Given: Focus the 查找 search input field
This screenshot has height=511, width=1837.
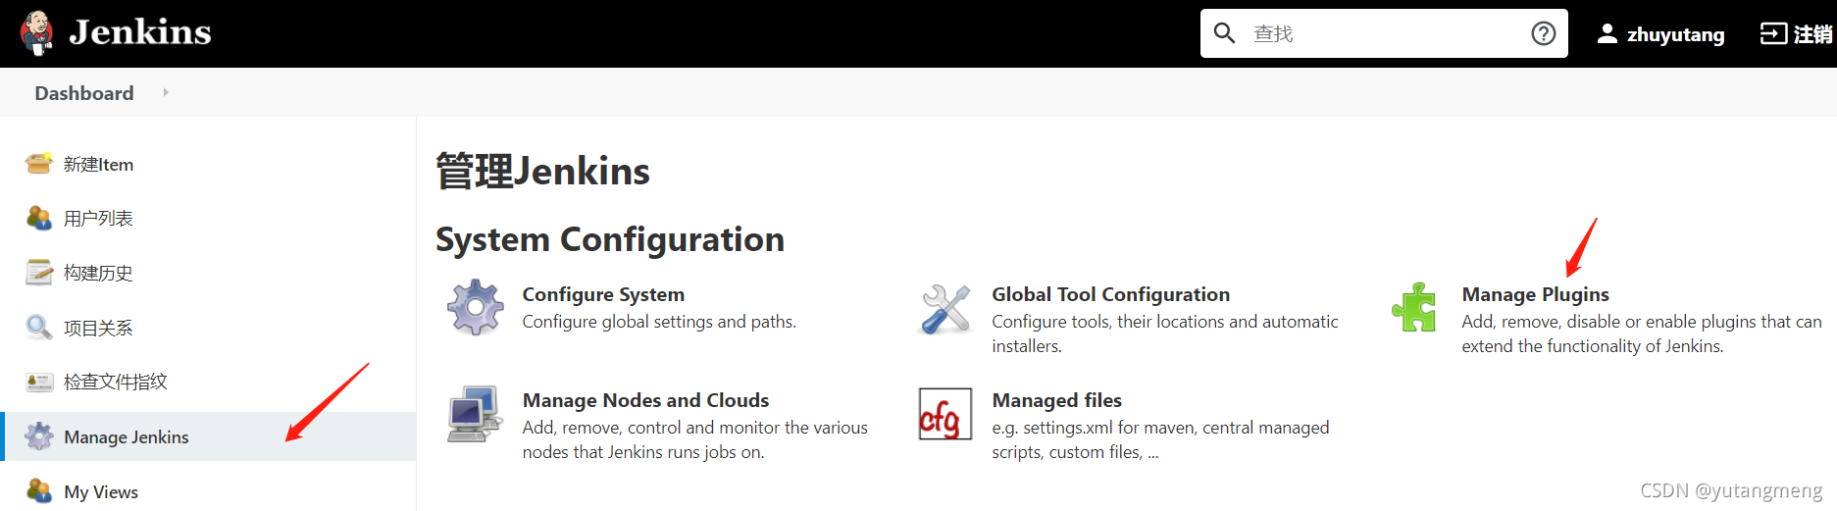Looking at the screenshot, I should point(1383,33).
